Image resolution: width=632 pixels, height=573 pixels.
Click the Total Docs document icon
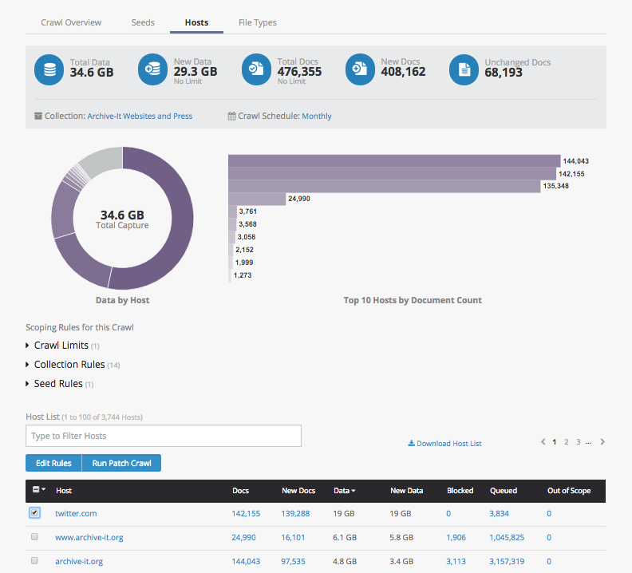click(257, 69)
